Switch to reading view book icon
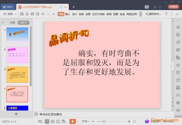The image size is (182, 125). (x=58, y=121)
